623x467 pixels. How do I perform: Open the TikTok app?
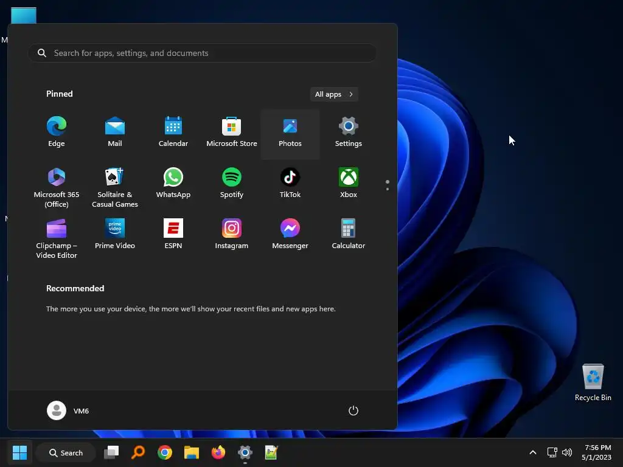pyautogui.click(x=290, y=184)
